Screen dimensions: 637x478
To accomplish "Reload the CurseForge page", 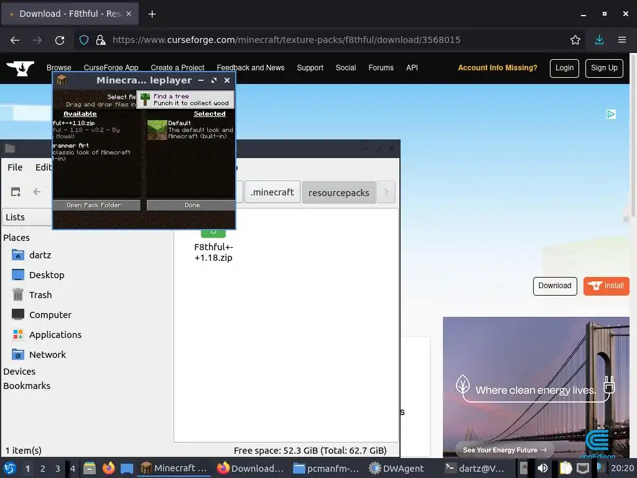I will click(x=60, y=40).
